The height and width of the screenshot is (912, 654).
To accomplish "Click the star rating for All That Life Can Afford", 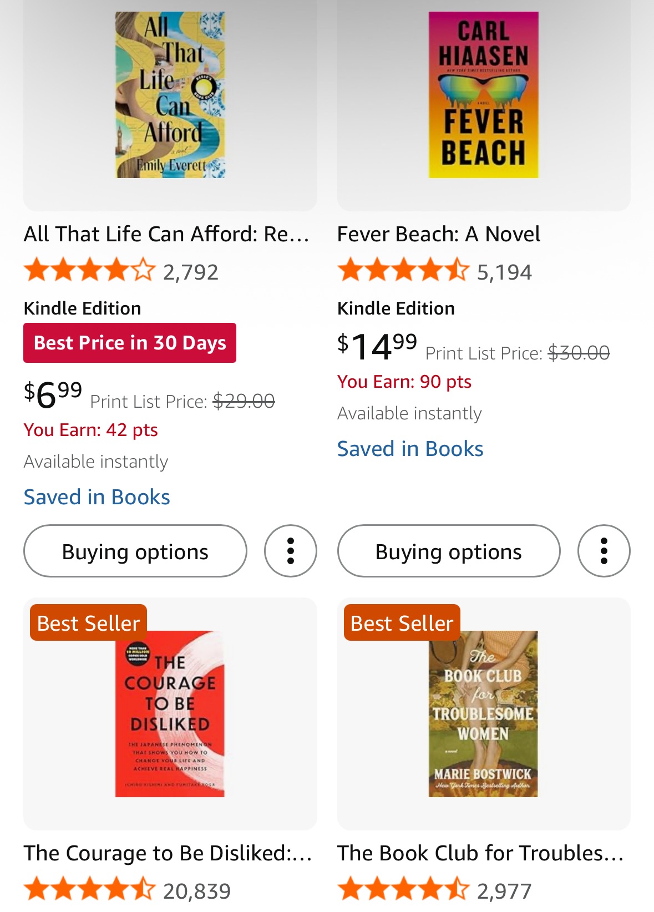I will [89, 271].
